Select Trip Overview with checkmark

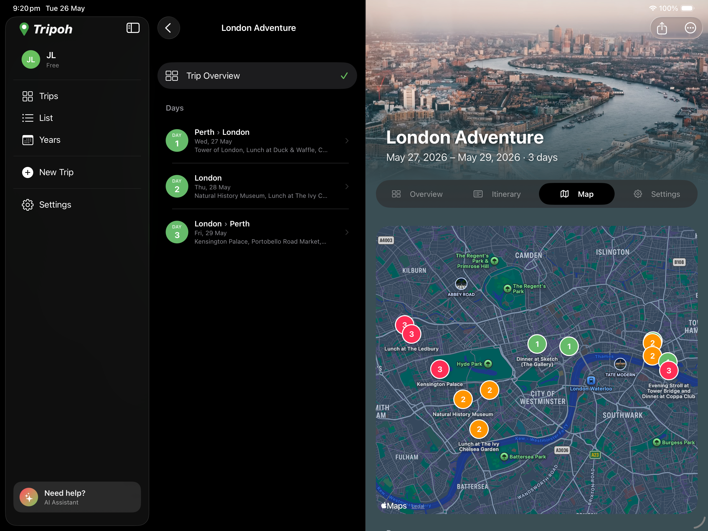257,76
